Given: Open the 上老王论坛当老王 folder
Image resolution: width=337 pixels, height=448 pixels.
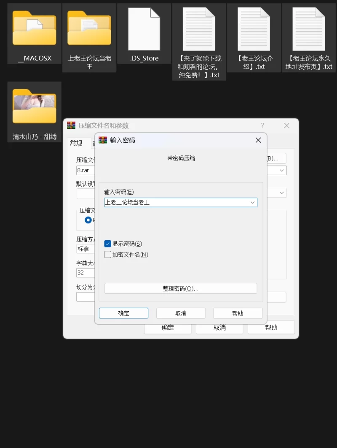Looking at the screenshot, I should (x=89, y=29).
